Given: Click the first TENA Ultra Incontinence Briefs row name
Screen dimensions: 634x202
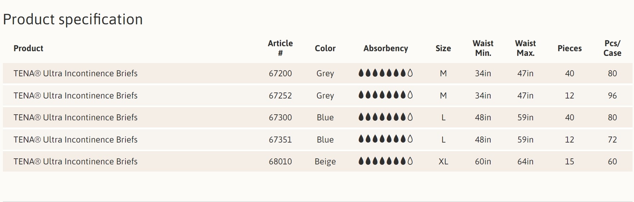Looking at the screenshot, I should click(75, 73).
